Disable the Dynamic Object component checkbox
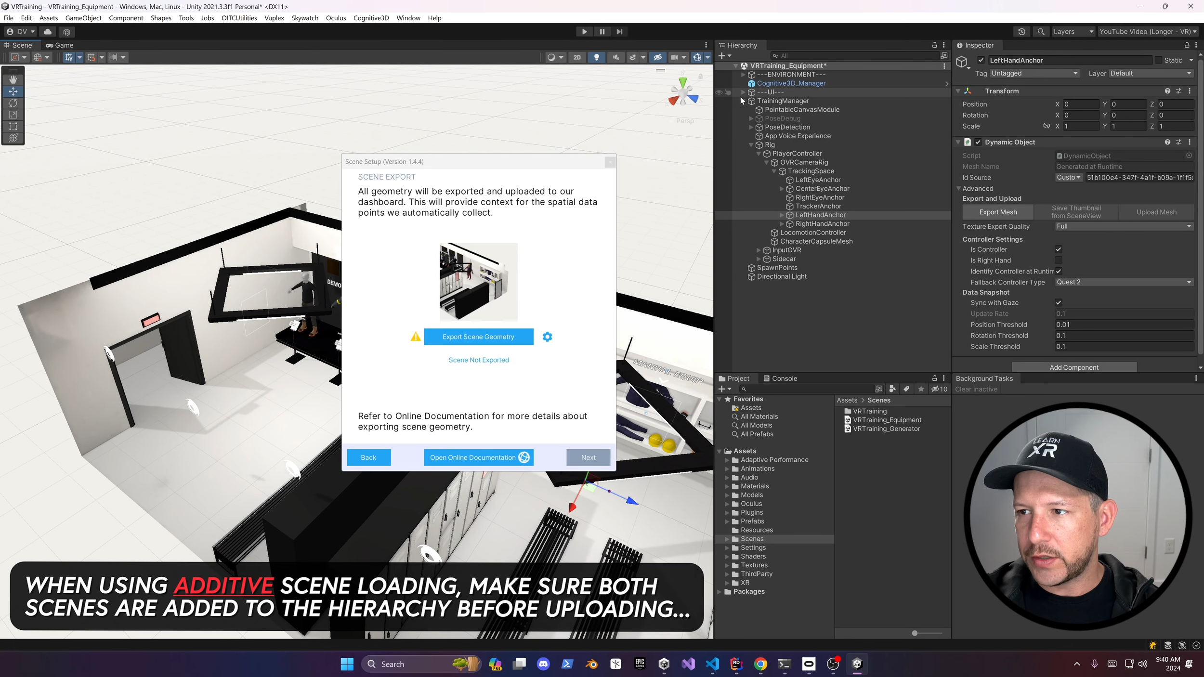 [978, 143]
